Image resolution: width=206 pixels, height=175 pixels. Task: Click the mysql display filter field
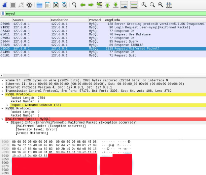(x=99, y=14)
